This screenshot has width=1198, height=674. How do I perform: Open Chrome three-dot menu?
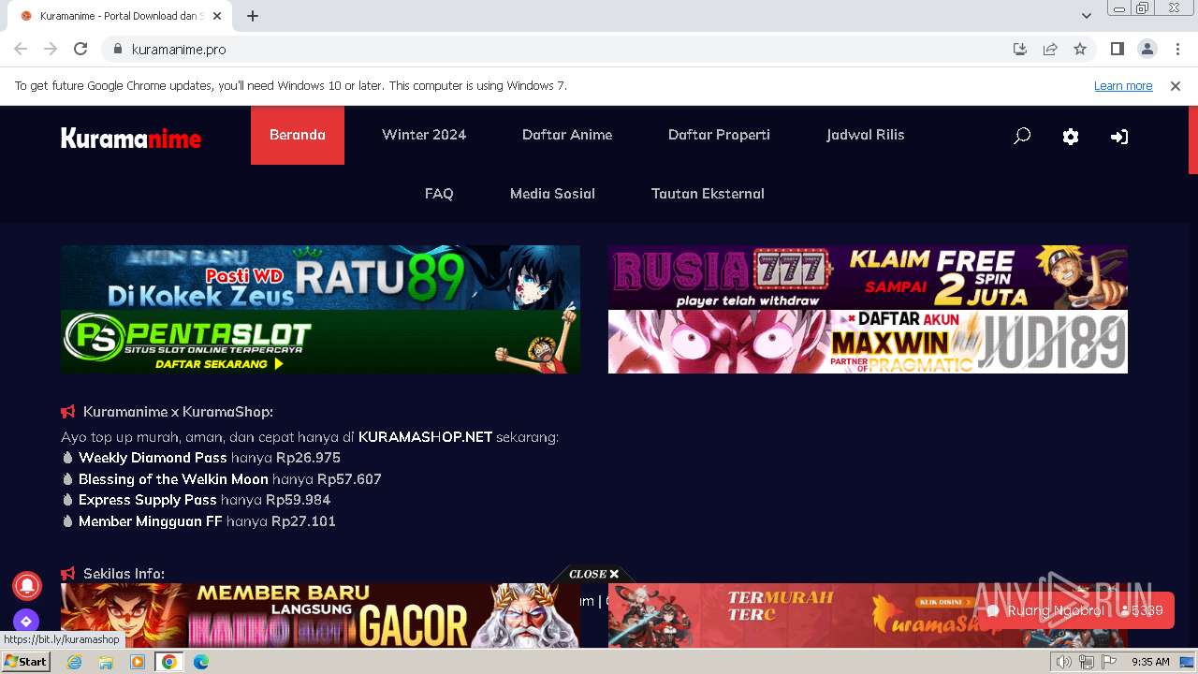click(1177, 49)
